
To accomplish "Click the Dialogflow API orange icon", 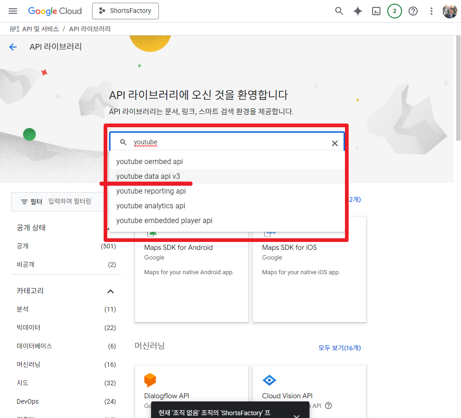I will tap(150, 380).
